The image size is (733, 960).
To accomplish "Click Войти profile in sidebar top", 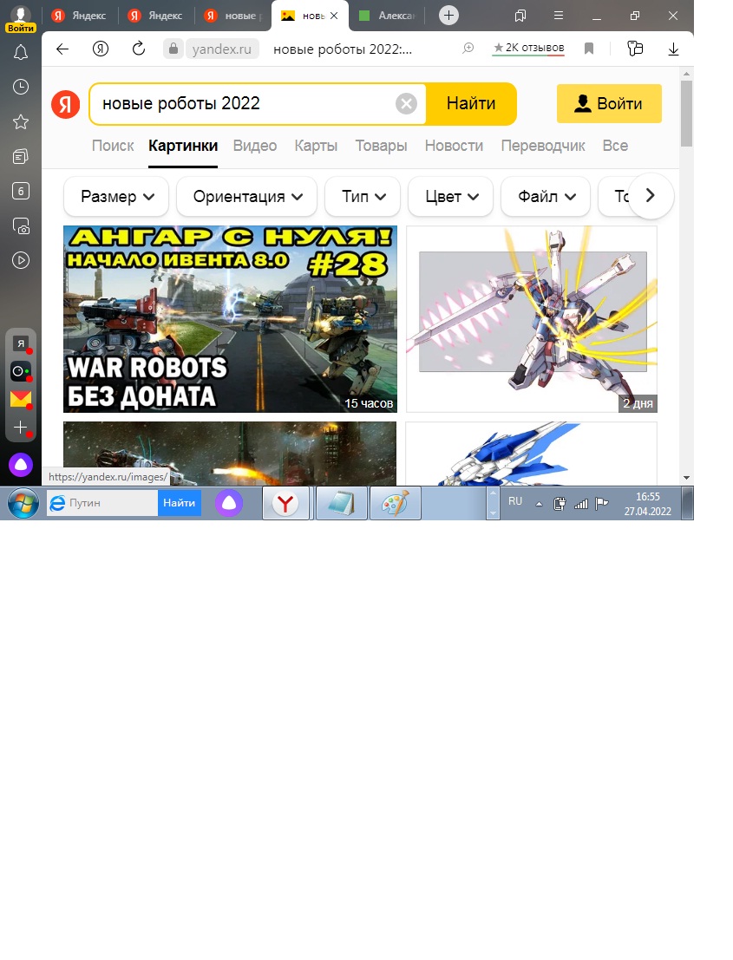I will 21,18.
